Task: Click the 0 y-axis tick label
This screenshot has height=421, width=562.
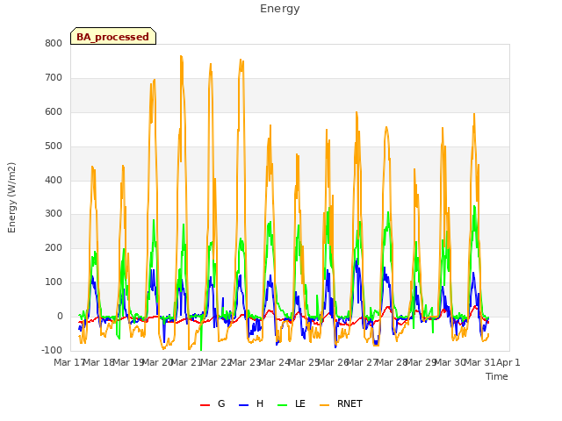Action: [x=60, y=317]
